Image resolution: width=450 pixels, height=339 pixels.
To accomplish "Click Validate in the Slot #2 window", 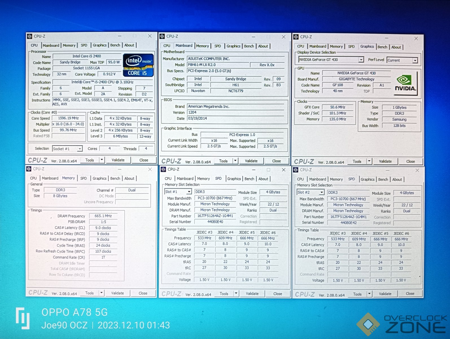I will [385, 294].
